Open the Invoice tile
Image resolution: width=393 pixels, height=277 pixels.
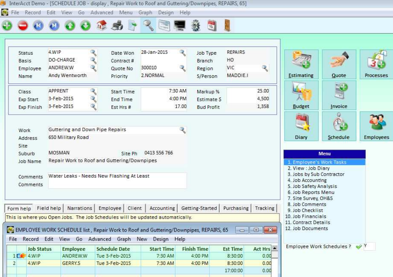[x=339, y=95]
